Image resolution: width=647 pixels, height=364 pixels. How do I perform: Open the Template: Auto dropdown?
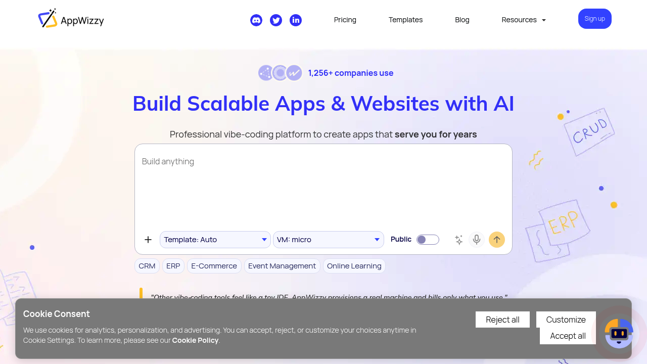pos(215,240)
